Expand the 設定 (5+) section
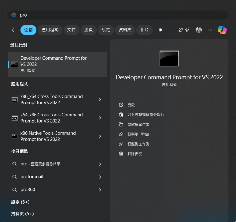The height and width of the screenshot is (222, 236). pos(20,202)
